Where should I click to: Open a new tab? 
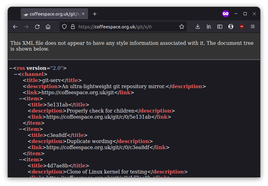[x=95, y=14]
